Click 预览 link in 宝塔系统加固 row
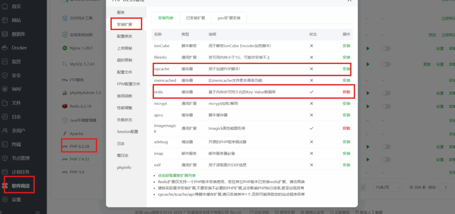 click(432, 35)
